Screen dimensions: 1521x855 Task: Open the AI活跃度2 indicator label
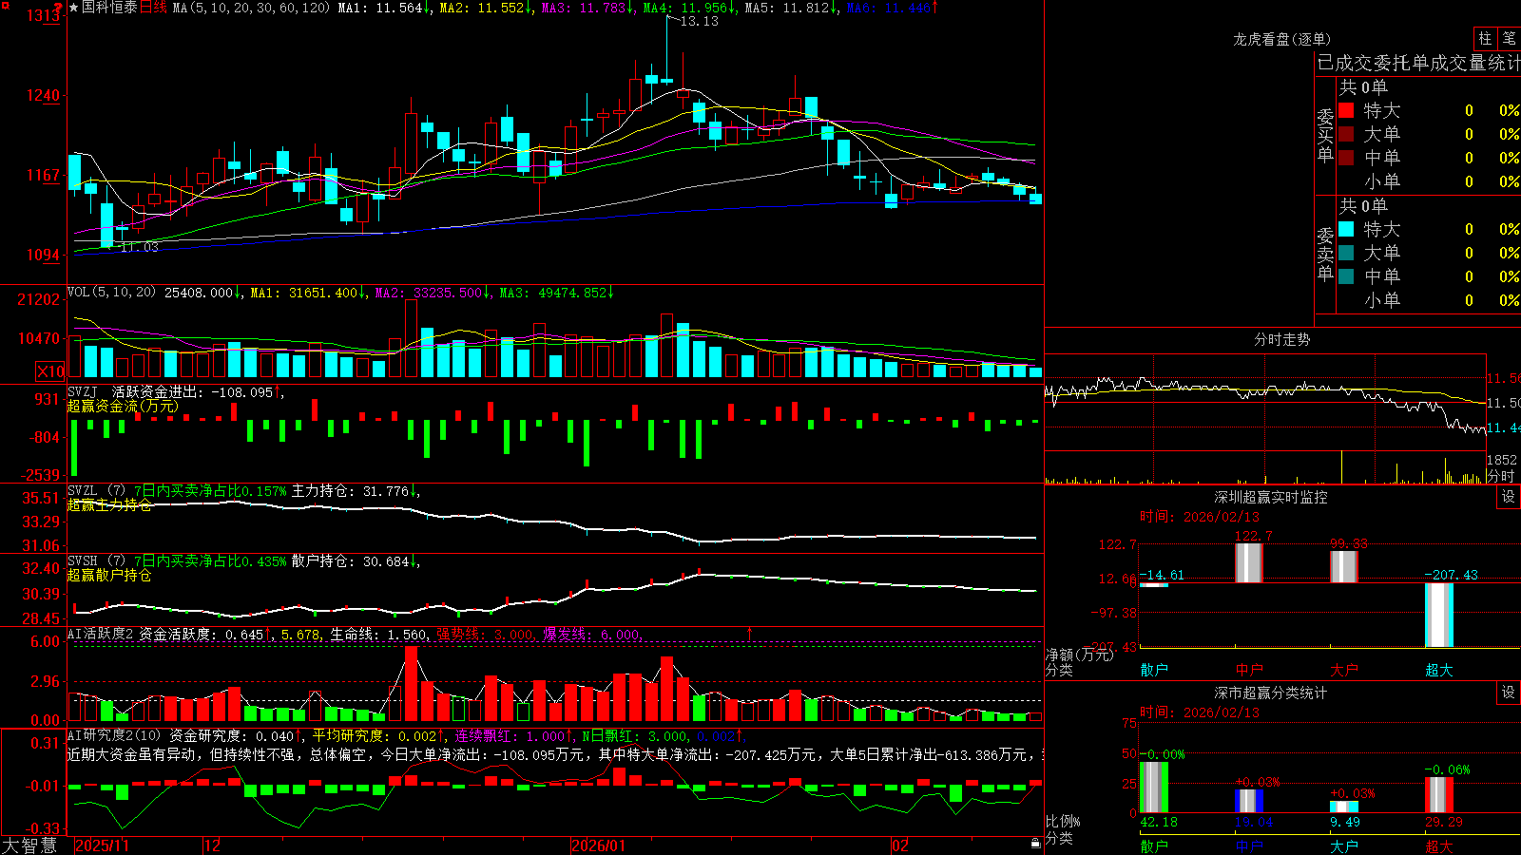[100, 634]
